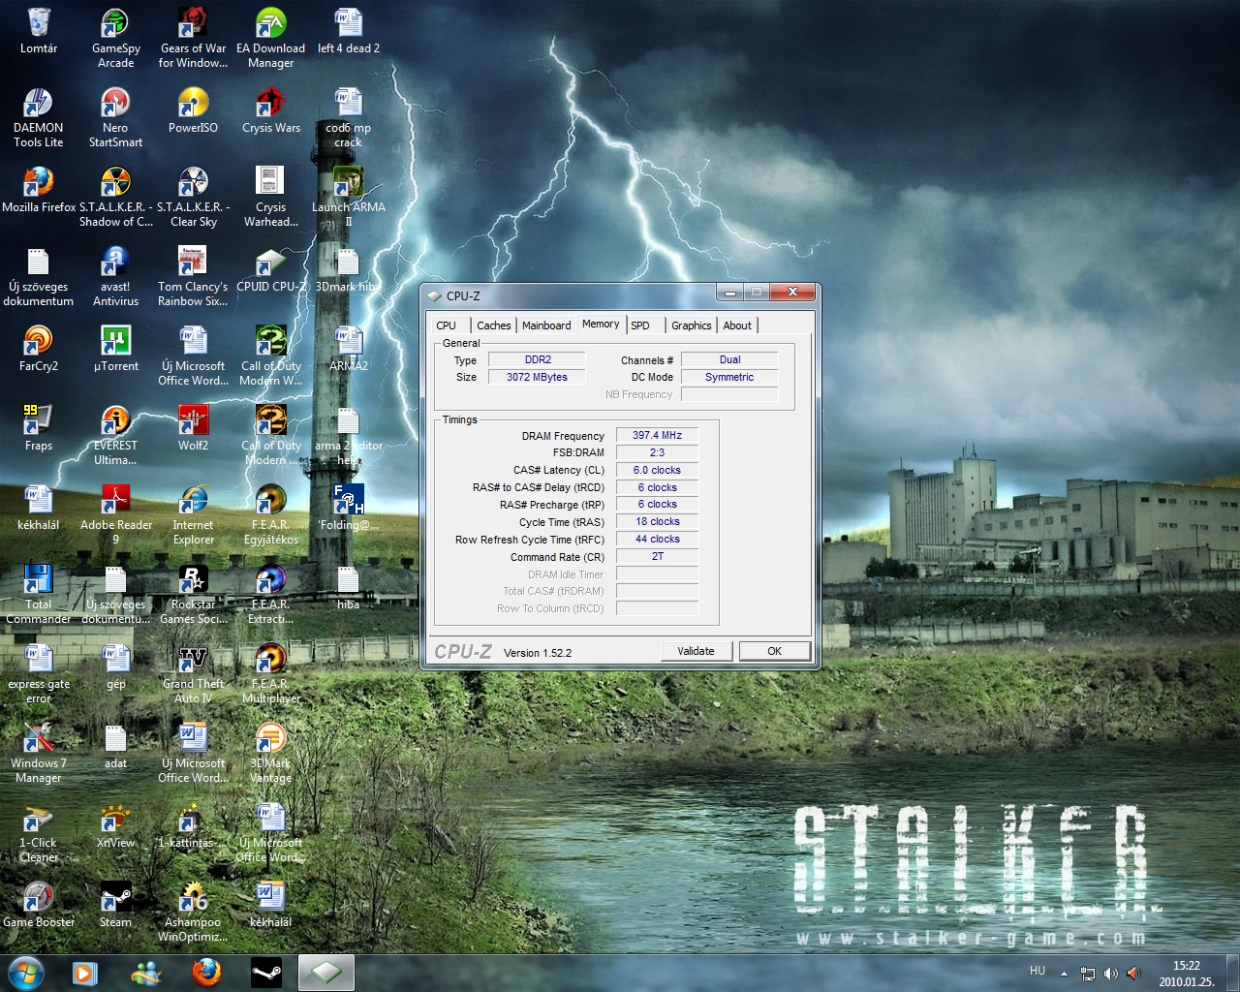Viewport: 1240px width, 992px height.
Task: Select the GameSpy Arcade desktop icon
Action: pyautogui.click(x=115, y=38)
